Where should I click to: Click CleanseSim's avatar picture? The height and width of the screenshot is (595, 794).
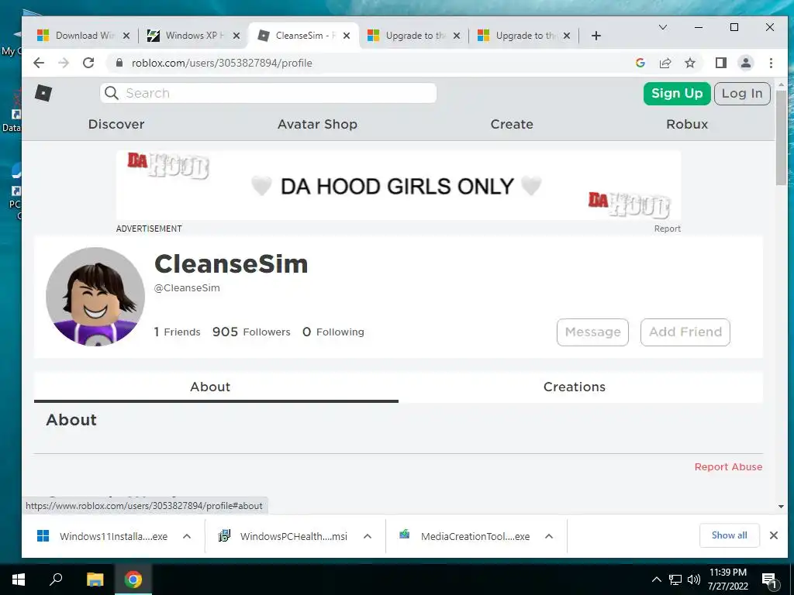95,297
